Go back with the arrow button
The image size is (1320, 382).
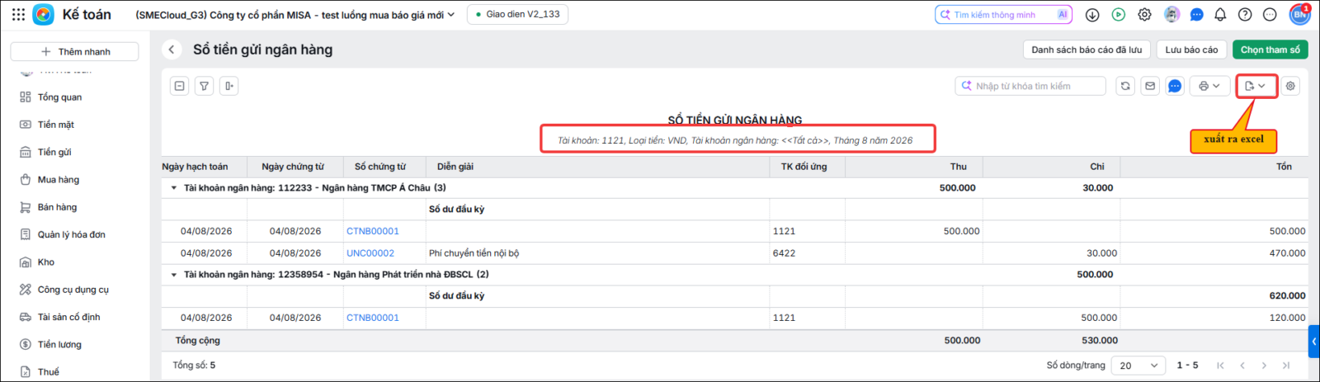172,50
